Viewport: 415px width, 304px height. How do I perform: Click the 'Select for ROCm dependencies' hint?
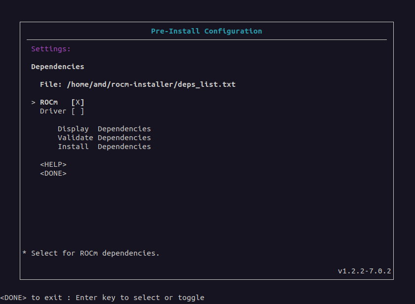point(95,253)
